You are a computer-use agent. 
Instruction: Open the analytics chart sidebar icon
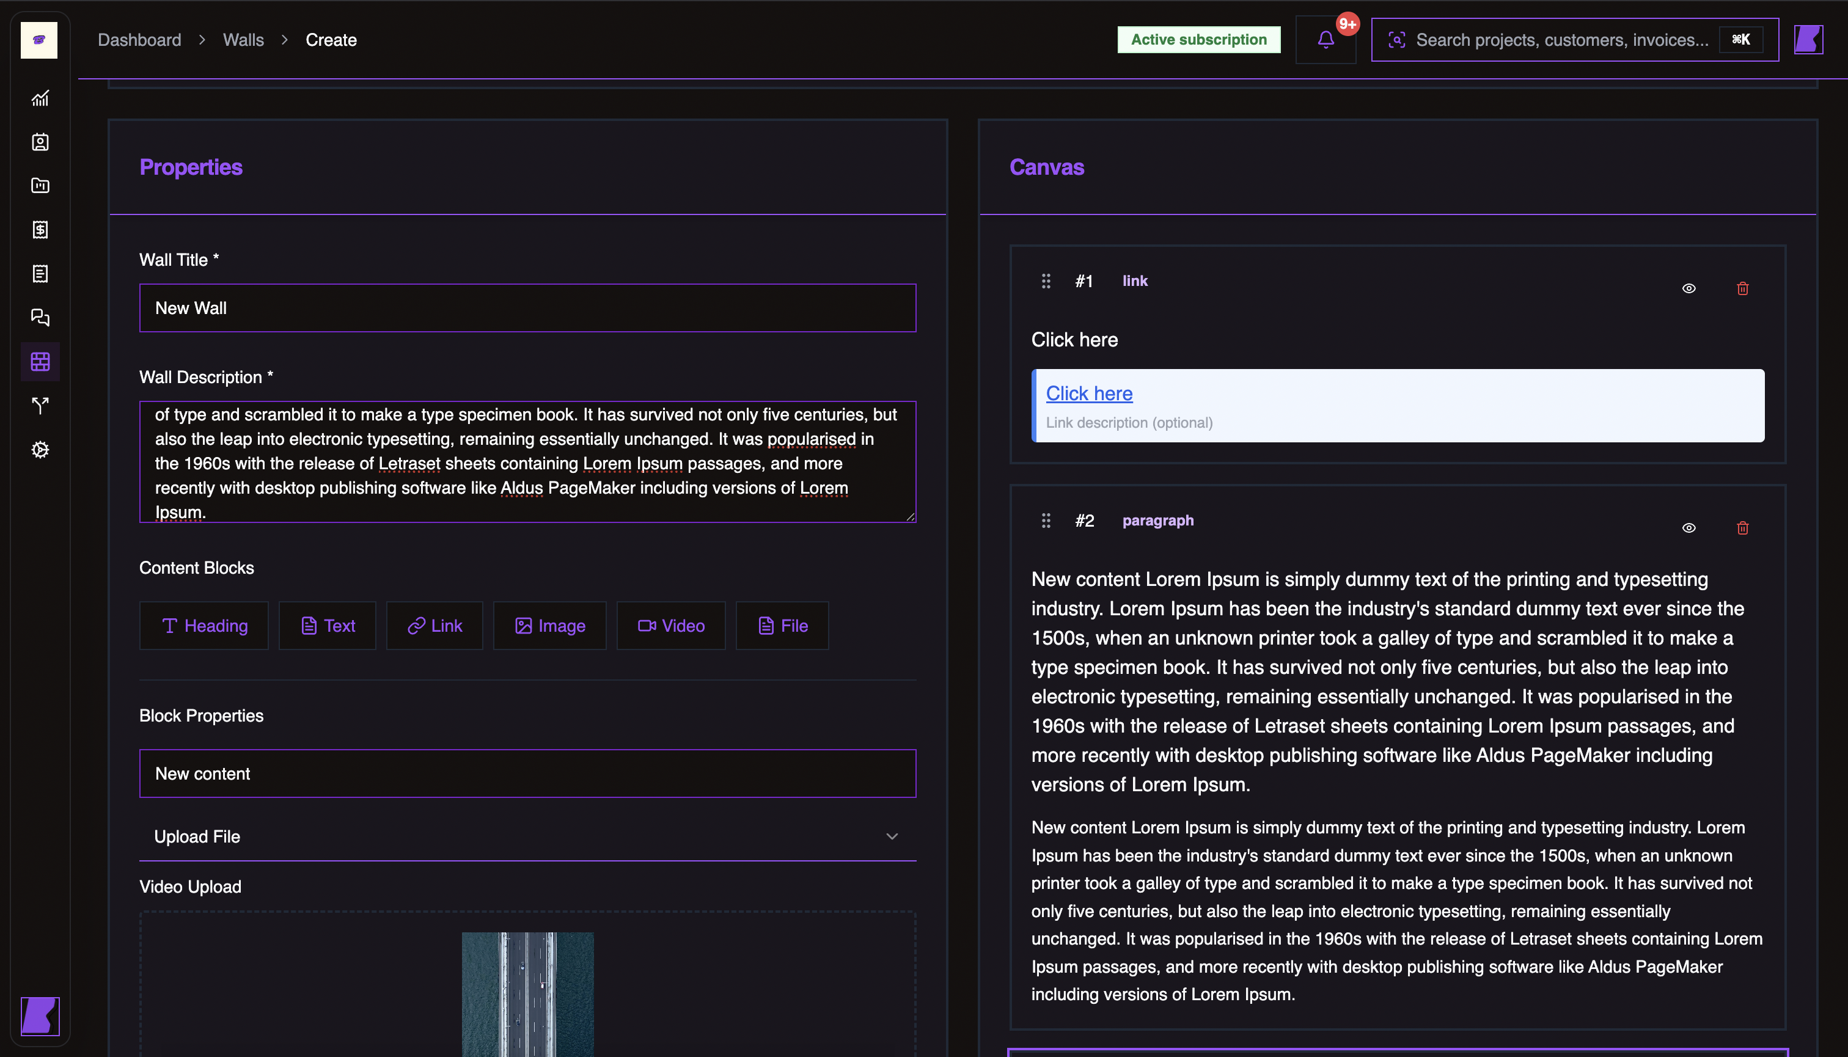(40, 98)
